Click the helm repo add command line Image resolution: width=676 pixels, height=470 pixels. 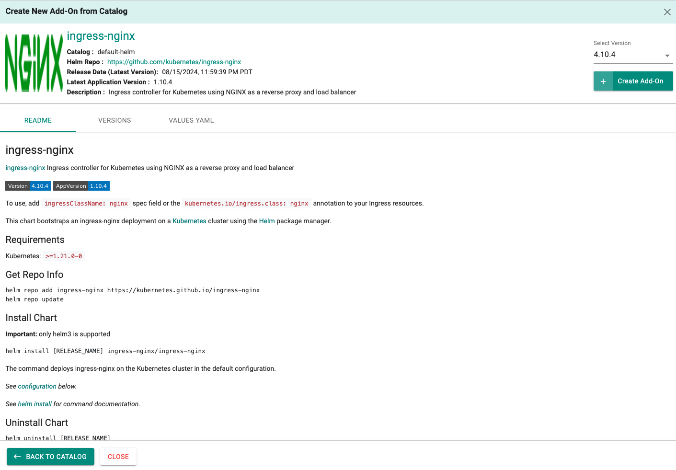tap(133, 290)
